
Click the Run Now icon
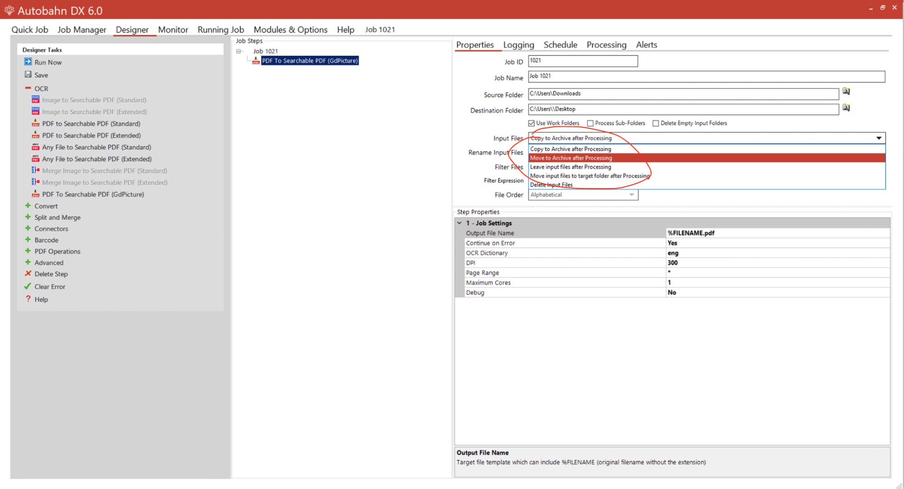28,62
